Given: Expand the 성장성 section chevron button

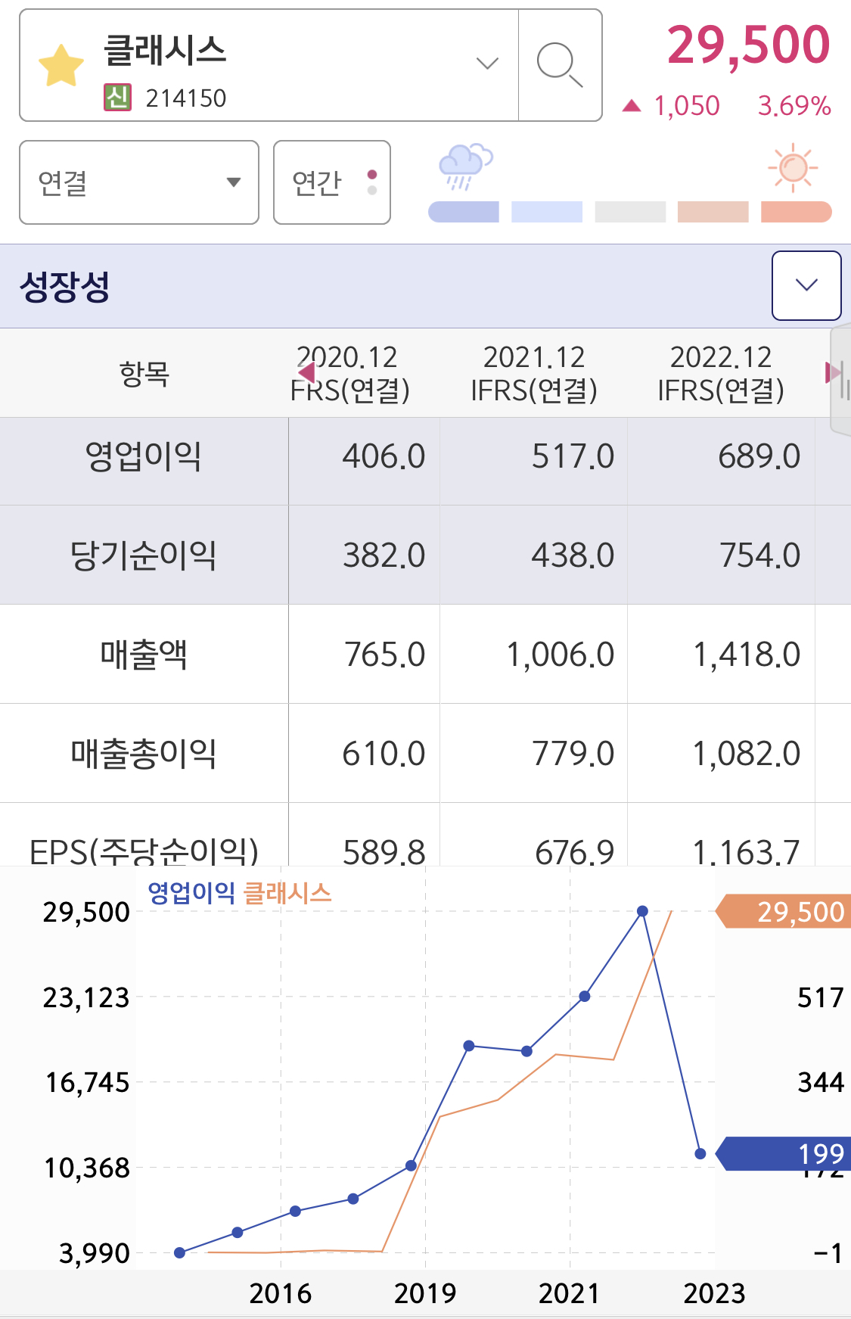Looking at the screenshot, I should pyautogui.click(x=806, y=285).
